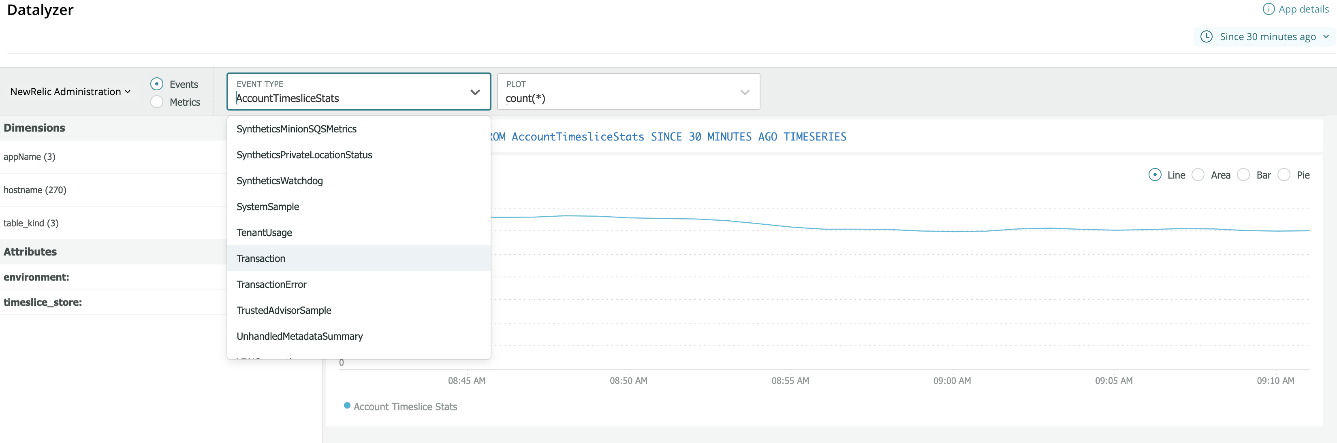Open the Since 30 minutes ago picker
This screenshot has height=443, width=1337.
(x=1265, y=36)
